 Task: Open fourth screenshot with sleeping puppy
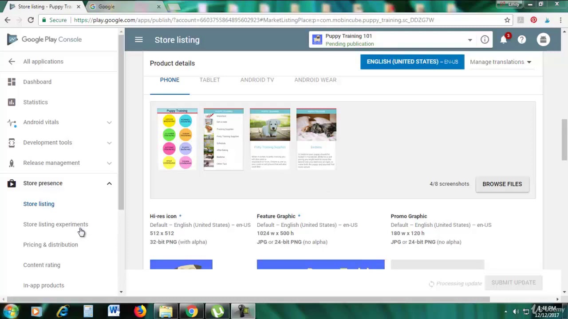[316, 139]
